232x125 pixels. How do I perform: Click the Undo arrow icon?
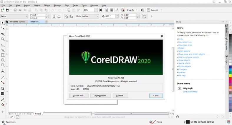[x=52, y=10]
